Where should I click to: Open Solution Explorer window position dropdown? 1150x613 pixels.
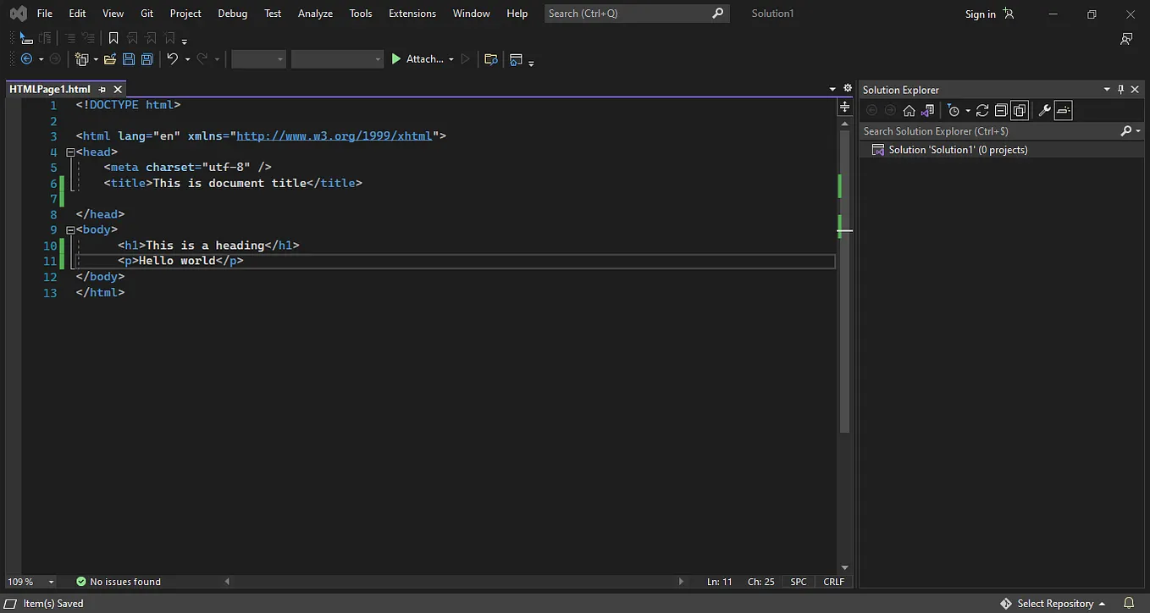[x=1107, y=89]
